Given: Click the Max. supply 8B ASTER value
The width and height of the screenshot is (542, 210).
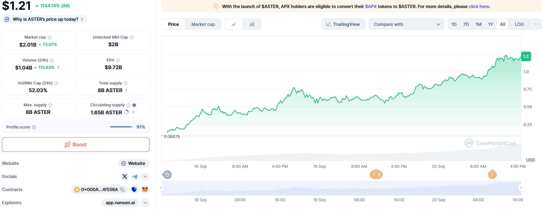Looking at the screenshot, I should coord(38,112).
